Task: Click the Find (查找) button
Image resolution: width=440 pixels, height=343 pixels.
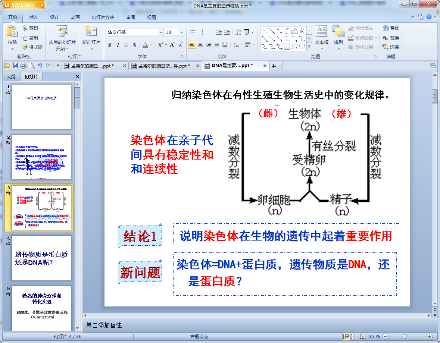Action: coord(391,28)
